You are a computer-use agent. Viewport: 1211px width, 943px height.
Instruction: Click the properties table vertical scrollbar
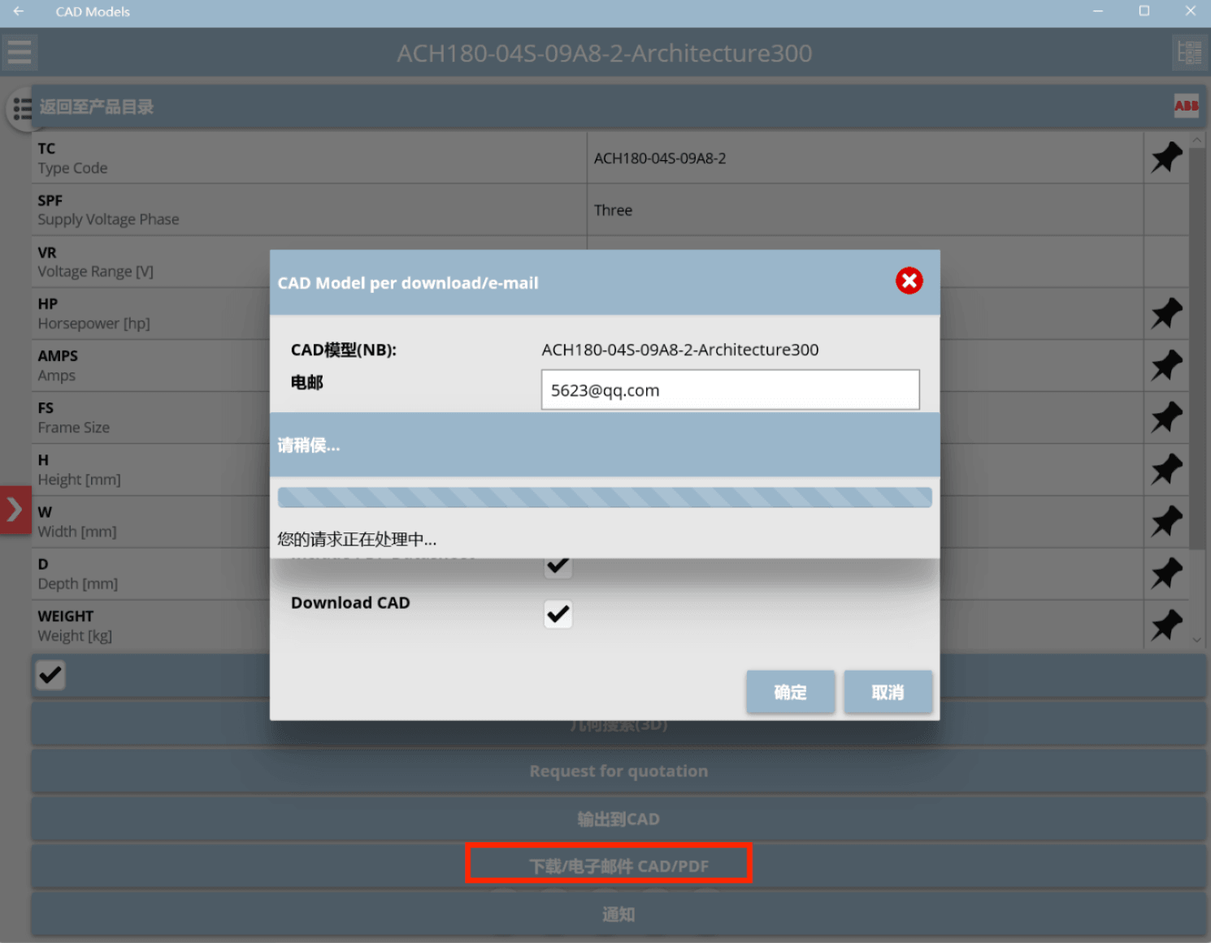point(1196,348)
